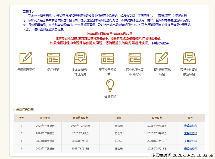
Task: Open 查看或打印 for 2023年年度报告
Action: coord(191,141)
